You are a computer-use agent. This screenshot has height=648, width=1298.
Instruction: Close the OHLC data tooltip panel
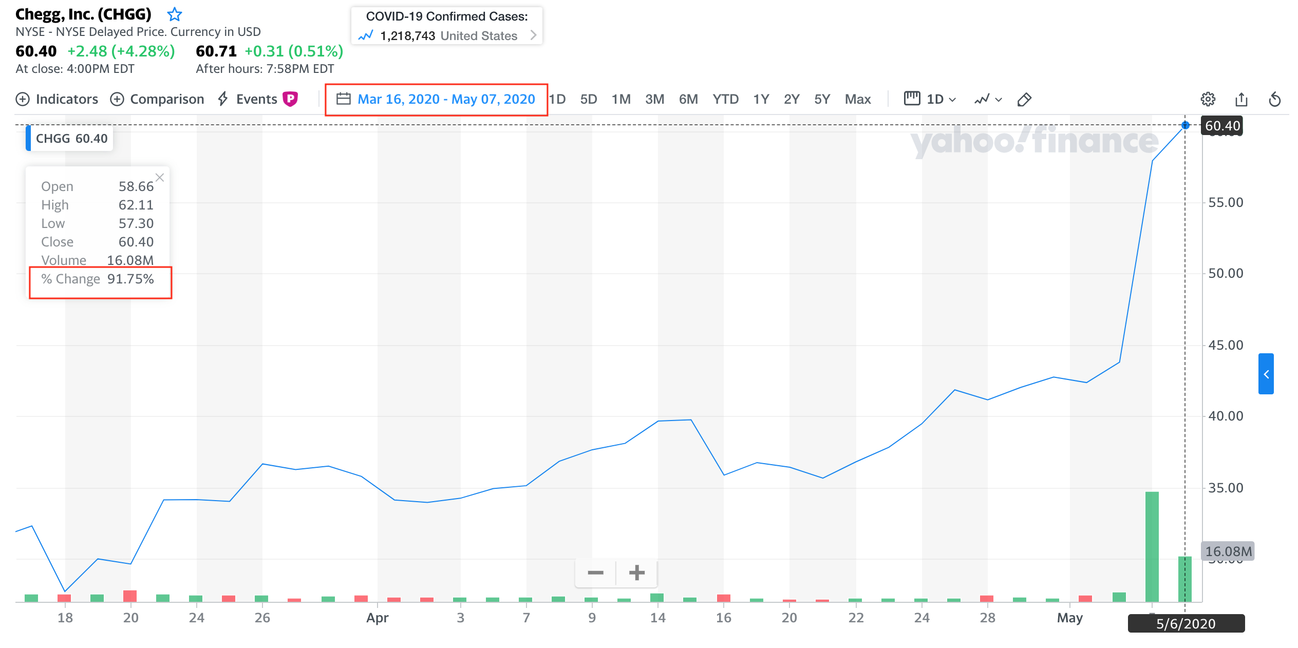160,178
